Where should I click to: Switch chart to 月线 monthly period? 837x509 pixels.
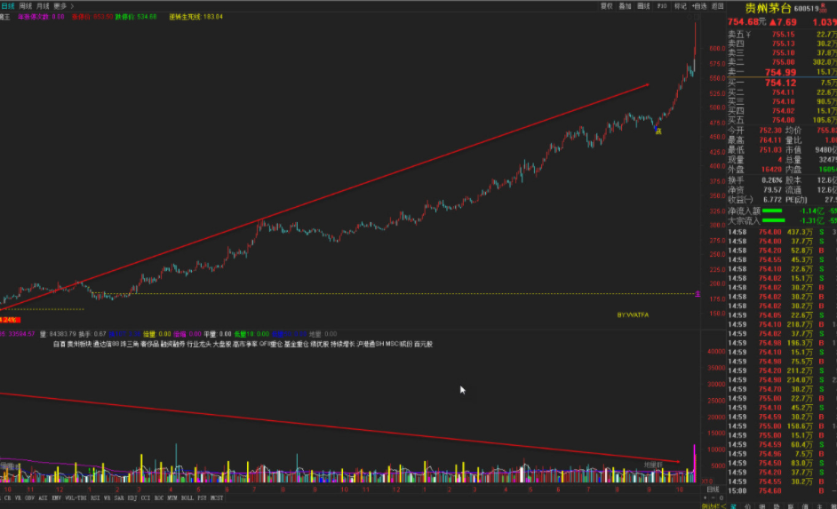coord(43,6)
